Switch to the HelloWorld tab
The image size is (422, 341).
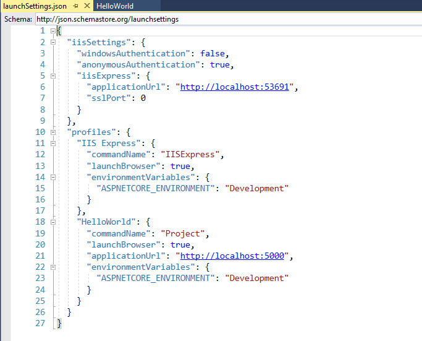[115, 6]
